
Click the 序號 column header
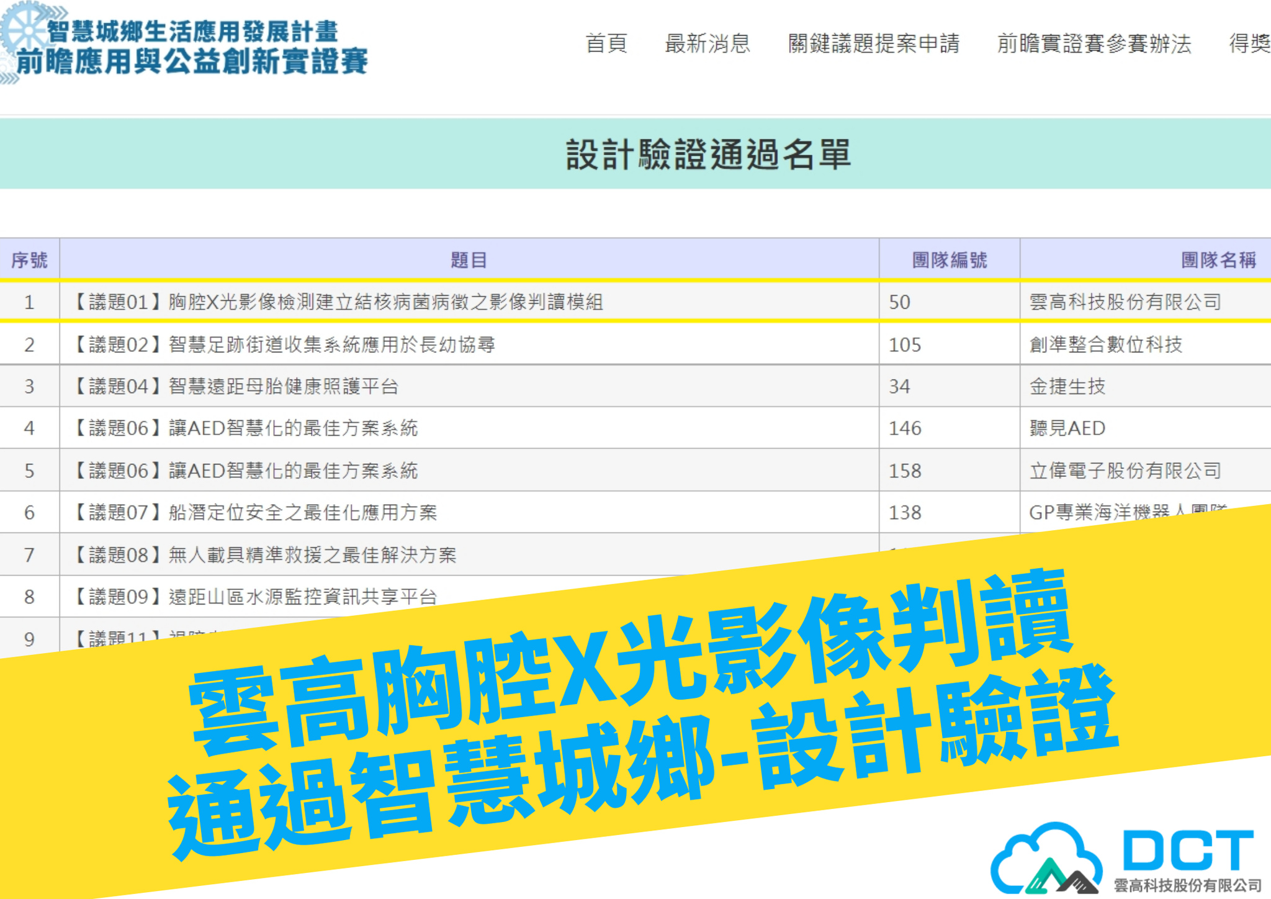[x=29, y=260]
